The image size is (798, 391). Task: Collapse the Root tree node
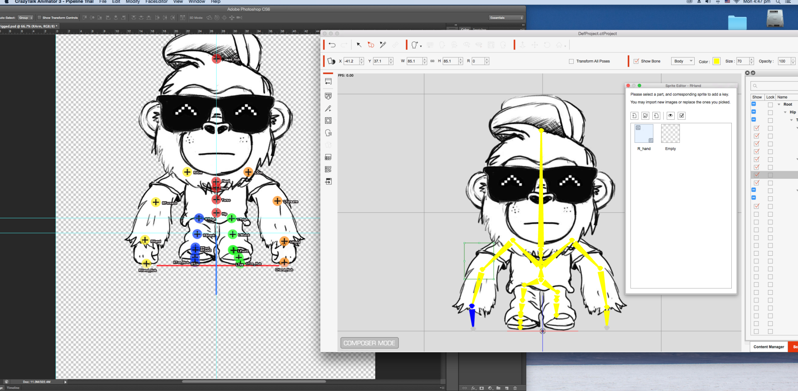[779, 105]
